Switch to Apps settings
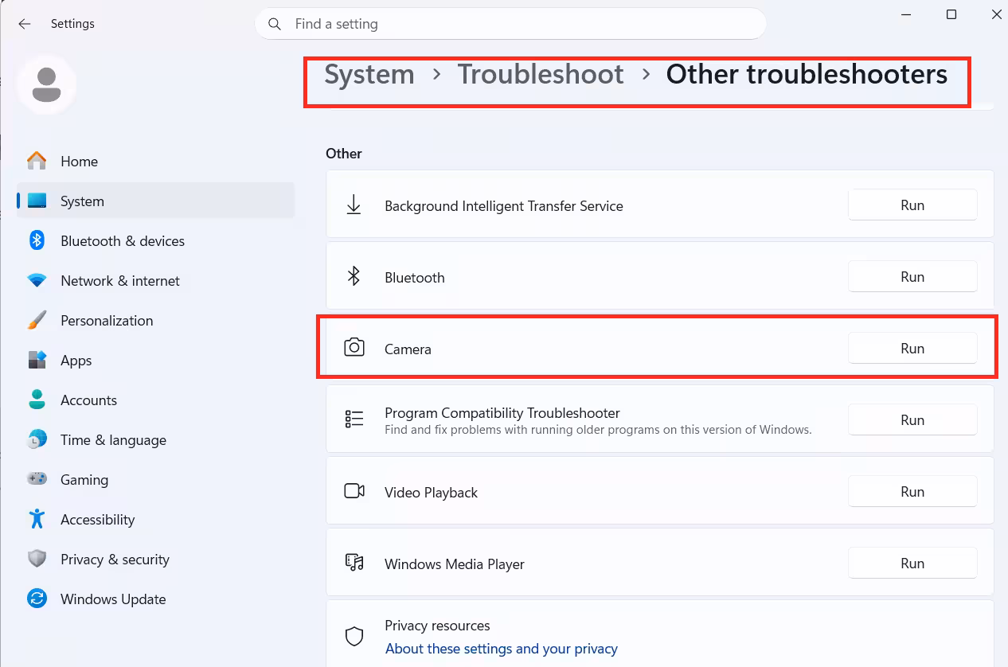 click(x=155, y=360)
